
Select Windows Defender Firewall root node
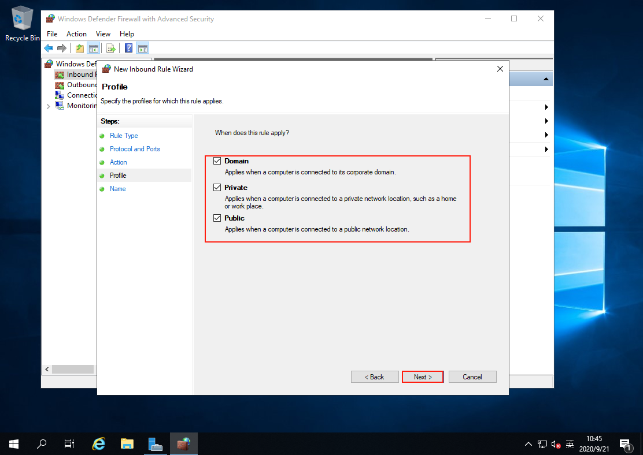click(x=71, y=64)
